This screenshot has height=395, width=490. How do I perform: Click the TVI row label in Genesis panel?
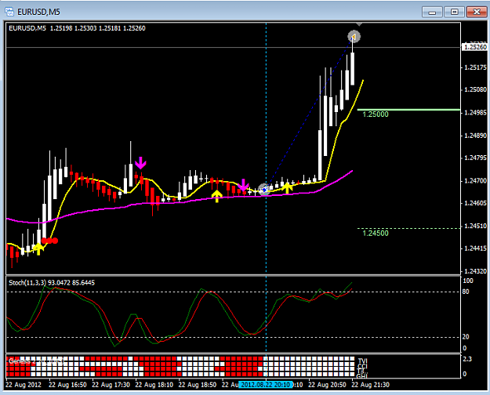tap(362, 361)
